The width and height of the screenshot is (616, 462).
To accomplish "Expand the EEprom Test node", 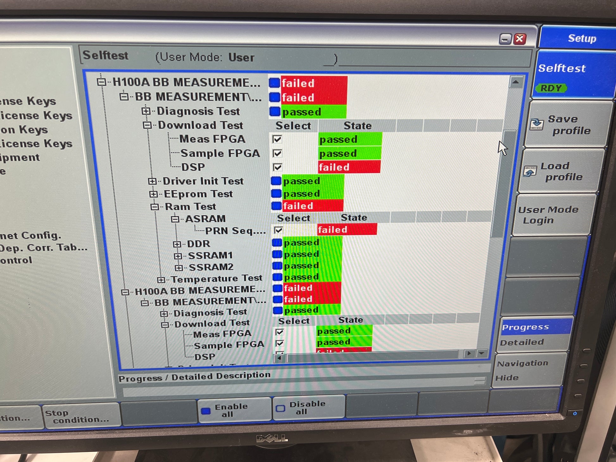I will [x=153, y=194].
